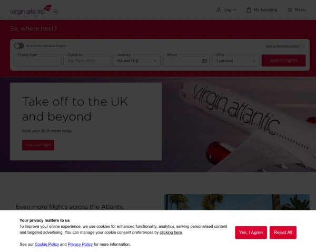Click the Virgin Atlantic logo

tap(31, 10)
